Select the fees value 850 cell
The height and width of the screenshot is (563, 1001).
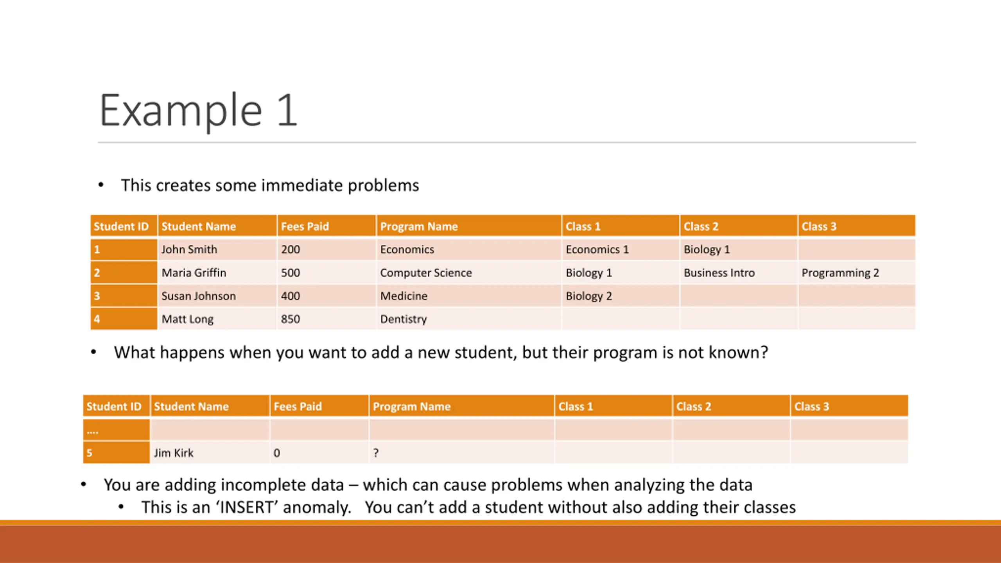[326, 319]
